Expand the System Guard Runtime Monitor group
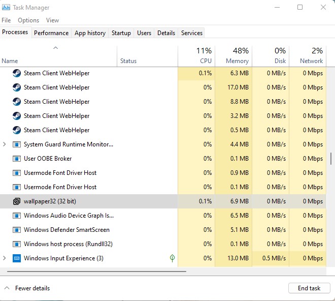This screenshot has height=301, width=335. [x=5, y=144]
